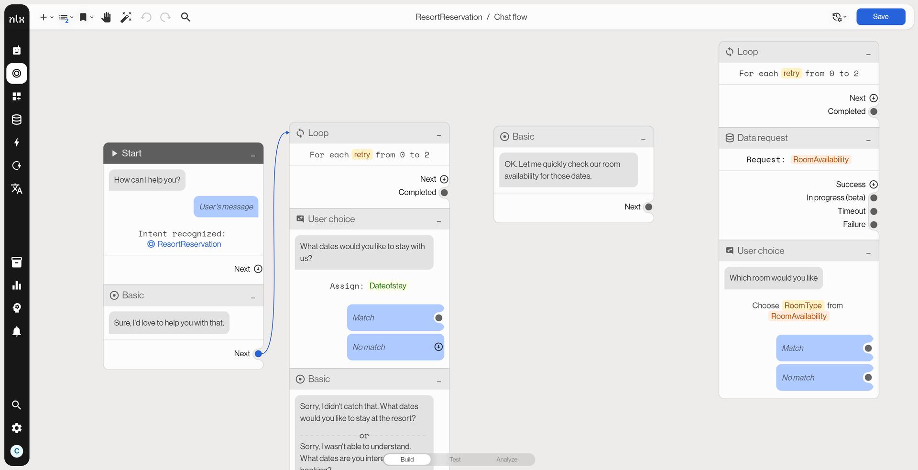
Task: Open the AI magic wand tool
Action: pos(126,17)
